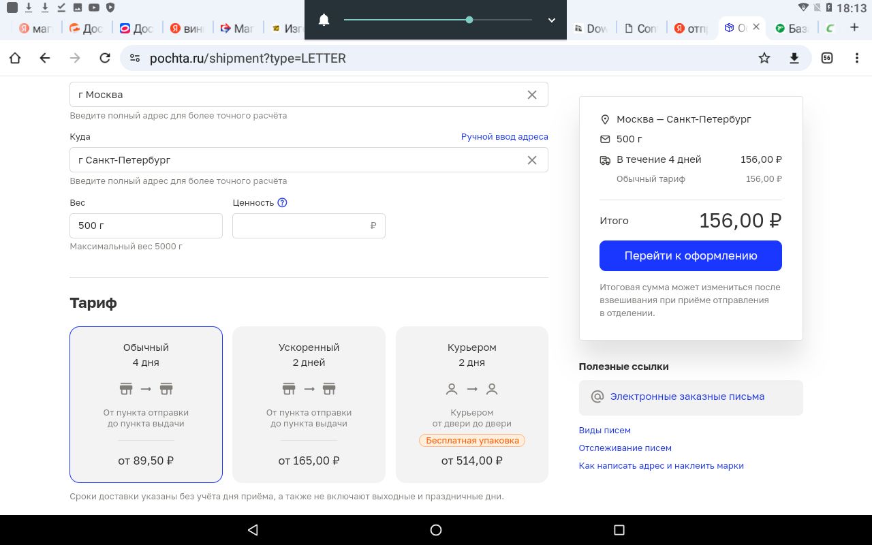Open the tab switcher showing 56 tabs

tap(827, 58)
